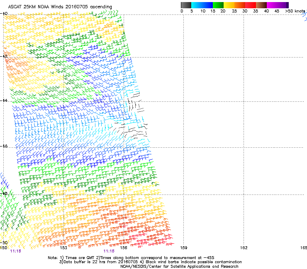Click the -50 latitude axis label
This screenshot has width=307, height=269.
4,243
